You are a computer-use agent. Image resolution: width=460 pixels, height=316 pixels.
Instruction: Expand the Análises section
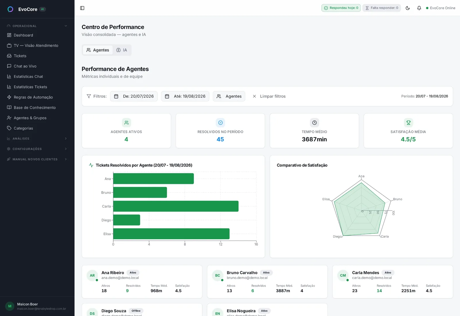(x=37, y=138)
